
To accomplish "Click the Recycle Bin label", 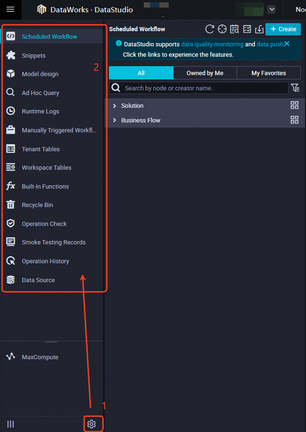I will pyautogui.click(x=37, y=205).
